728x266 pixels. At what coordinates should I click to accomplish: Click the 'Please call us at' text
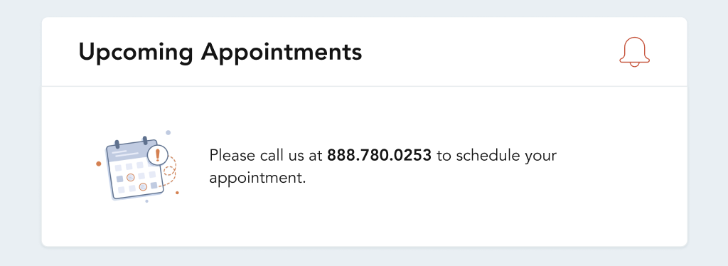click(x=266, y=156)
